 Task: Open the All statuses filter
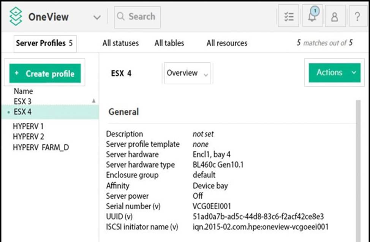(120, 43)
